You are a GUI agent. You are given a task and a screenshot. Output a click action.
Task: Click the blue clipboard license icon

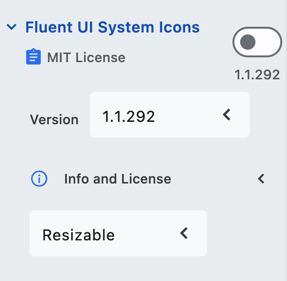(33, 56)
